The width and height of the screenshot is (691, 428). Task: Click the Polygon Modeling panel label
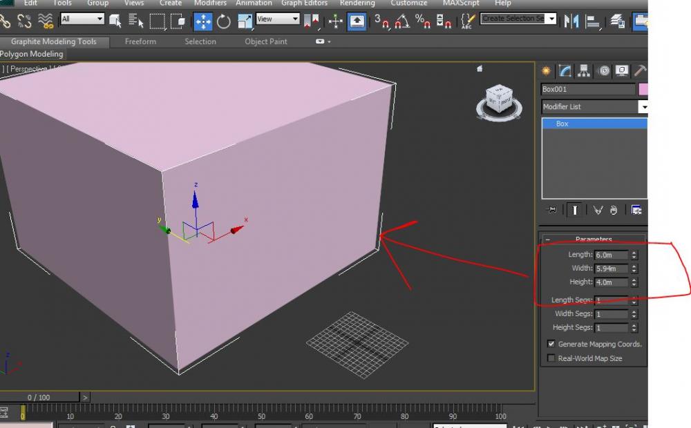(x=32, y=54)
